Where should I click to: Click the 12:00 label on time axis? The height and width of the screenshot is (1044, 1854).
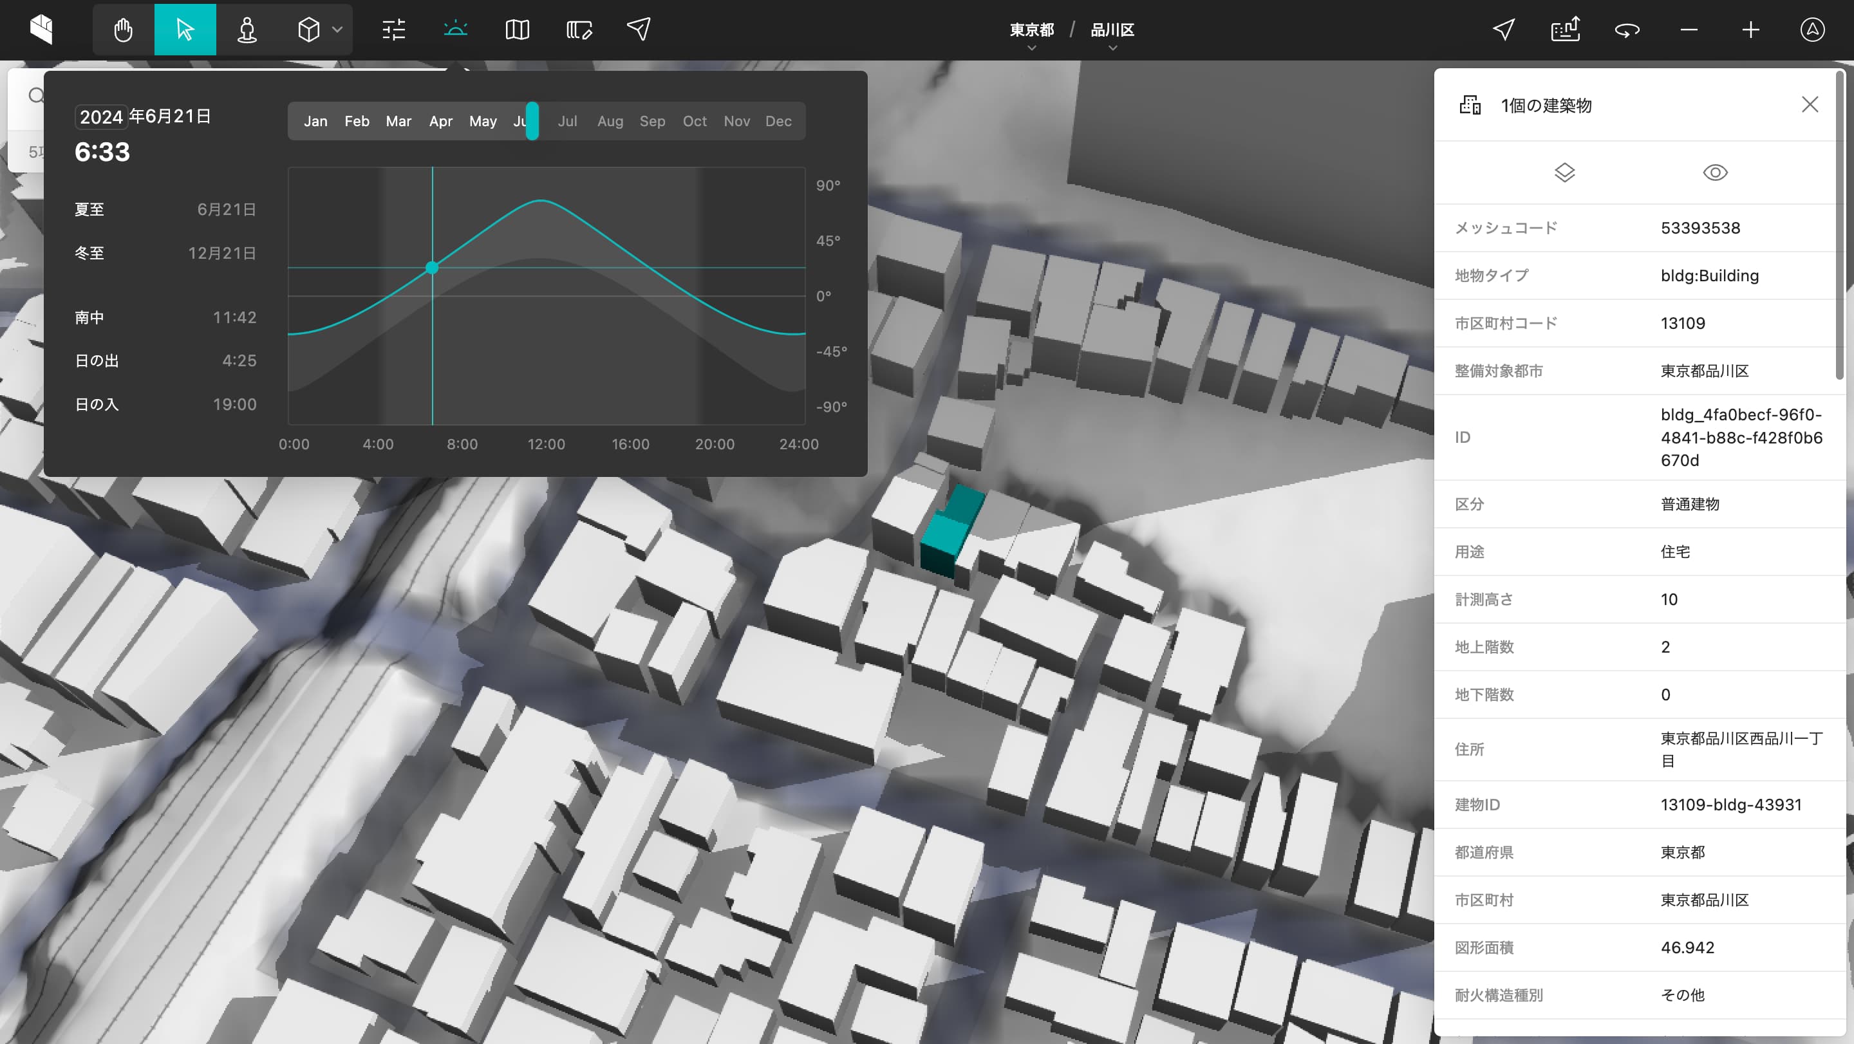[x=547, y=444]
